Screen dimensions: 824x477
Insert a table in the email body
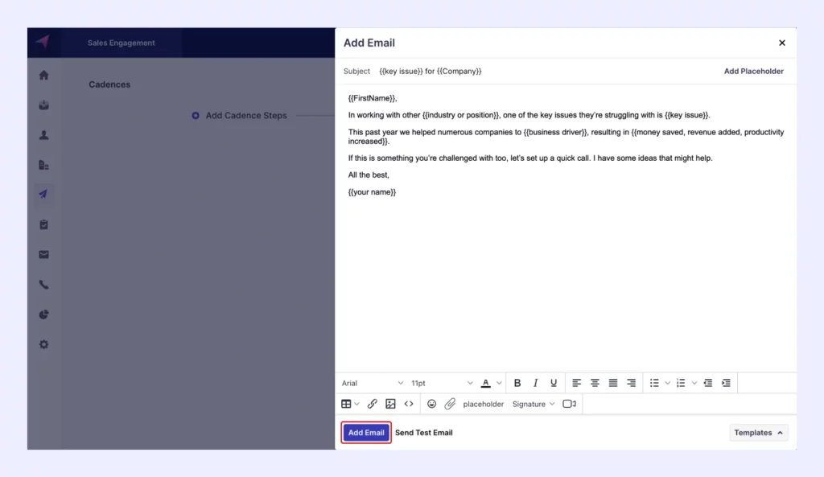[x=347, y=403]
